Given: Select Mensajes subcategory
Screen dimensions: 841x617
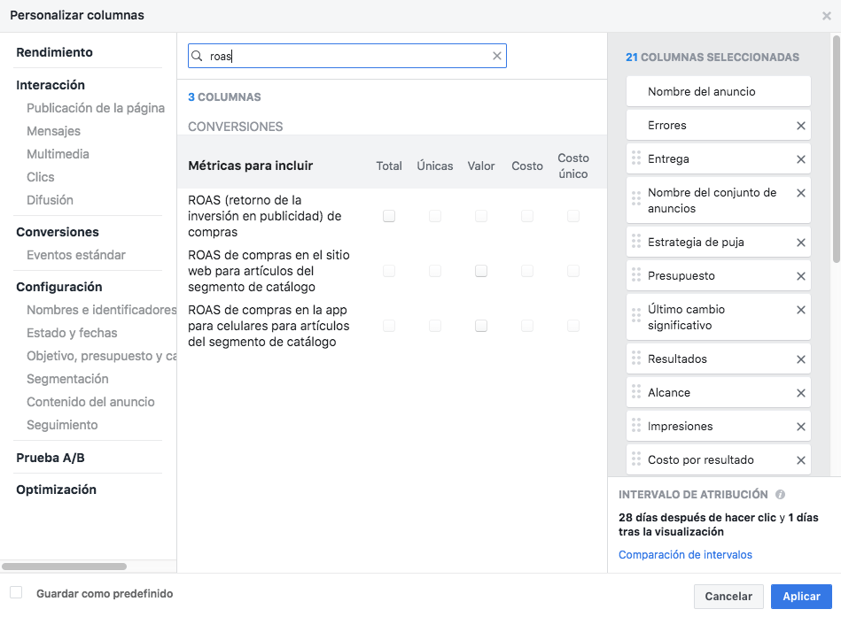Looking at the screenshot, I should tap(54, 131).
